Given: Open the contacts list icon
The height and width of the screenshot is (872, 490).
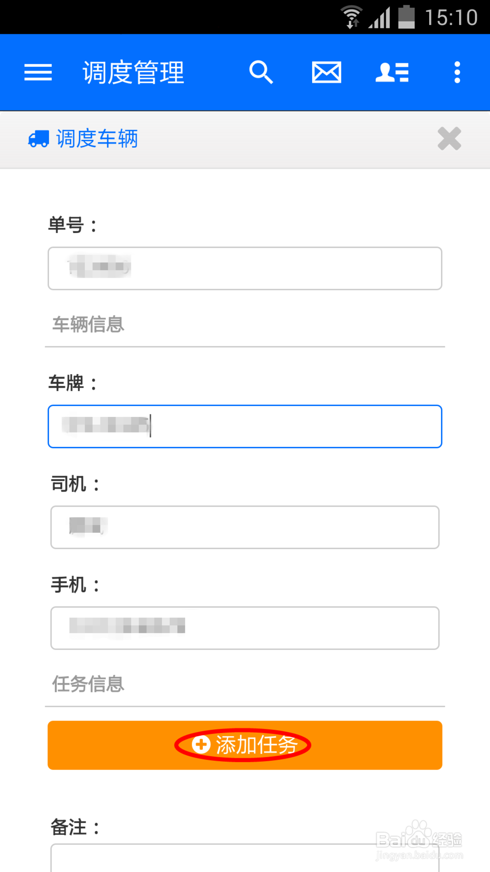Looking at the screenshot, I should pos(392,73).
